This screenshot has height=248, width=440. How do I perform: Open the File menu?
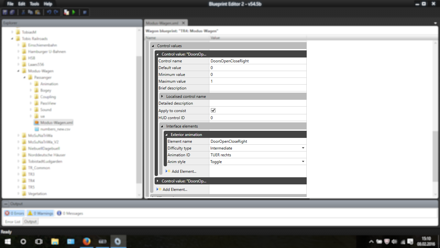click(10, 4)
